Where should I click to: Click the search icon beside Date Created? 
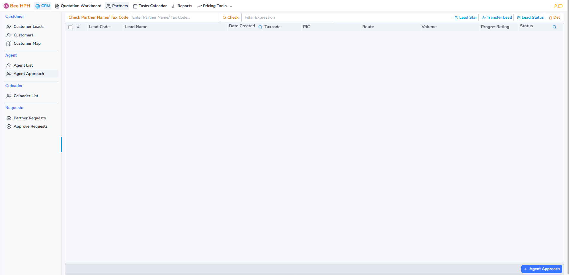coord(260,27)
